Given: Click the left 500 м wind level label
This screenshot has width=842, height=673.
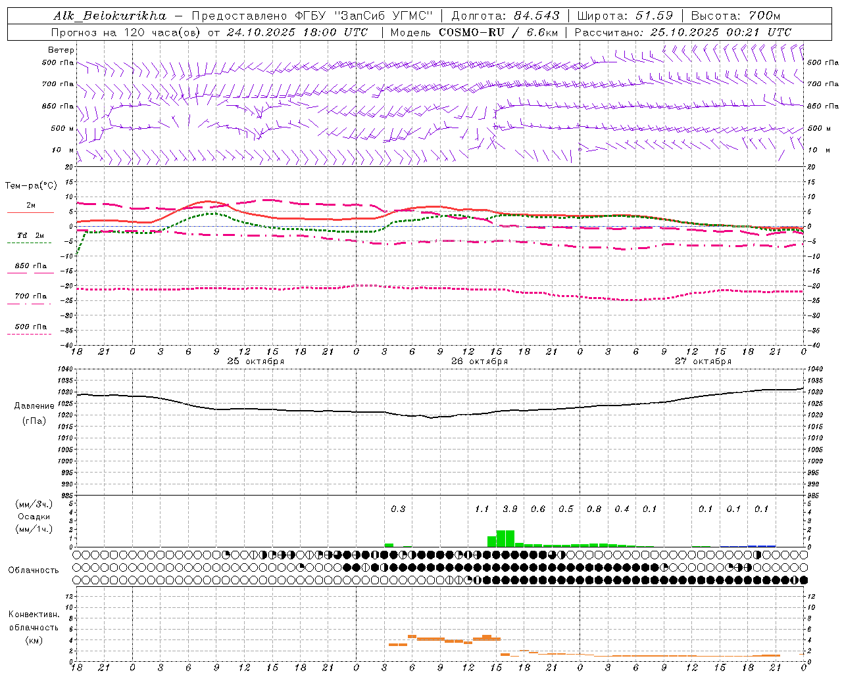Looking at the screenshot, I should 62,128.
